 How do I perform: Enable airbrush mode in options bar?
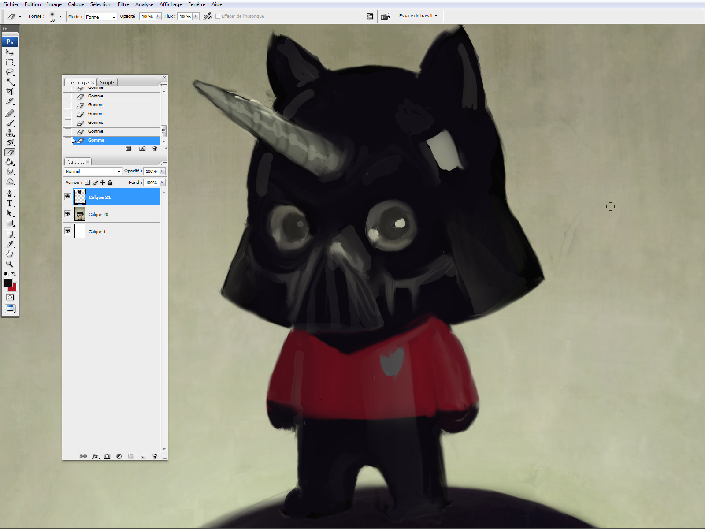pos(208,16)
